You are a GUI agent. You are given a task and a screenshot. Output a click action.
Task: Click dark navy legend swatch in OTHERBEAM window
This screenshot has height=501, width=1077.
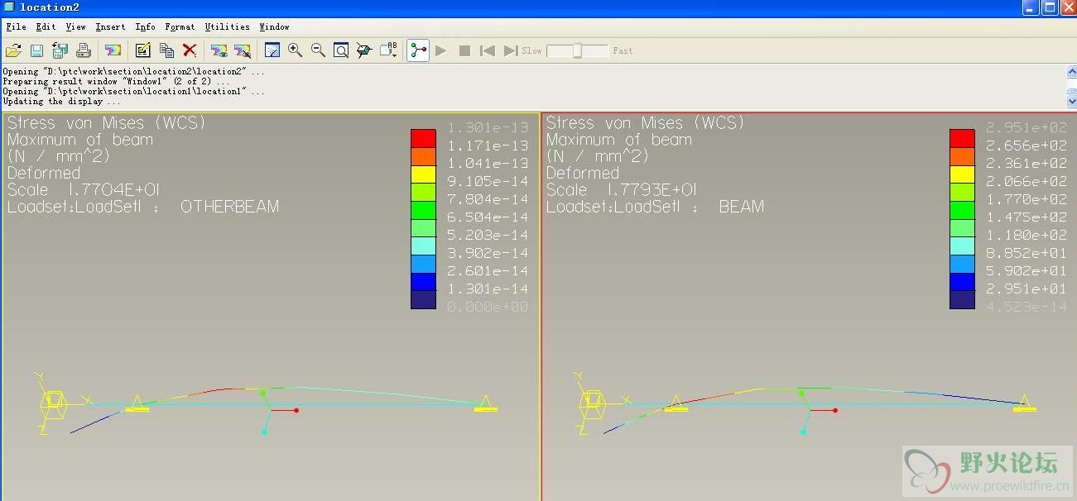tap(423, 299)
